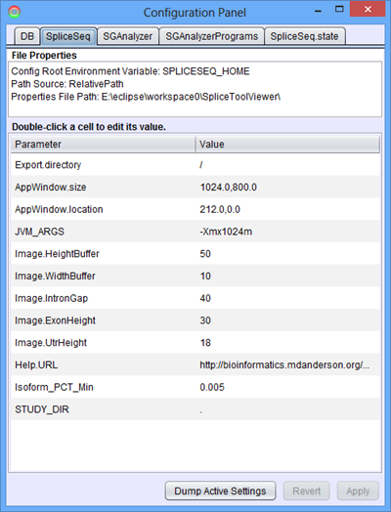Open the SGAnalyzer tab
This screenshot has width=391, height=512.
[x=128, y=36]
